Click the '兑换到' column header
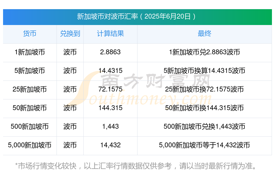 tap(70, 34)
